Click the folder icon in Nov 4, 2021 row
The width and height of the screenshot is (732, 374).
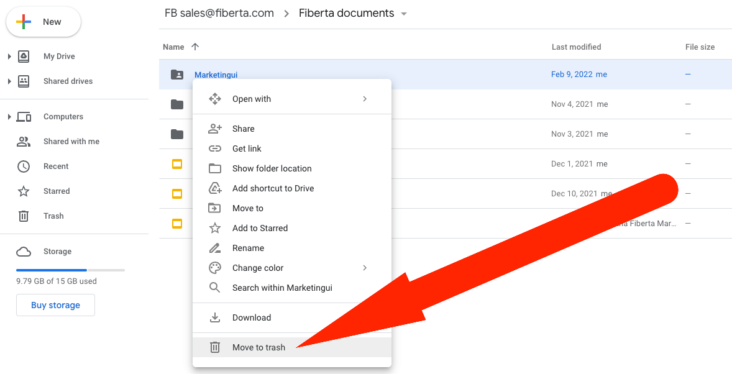[x=177, y=104]
